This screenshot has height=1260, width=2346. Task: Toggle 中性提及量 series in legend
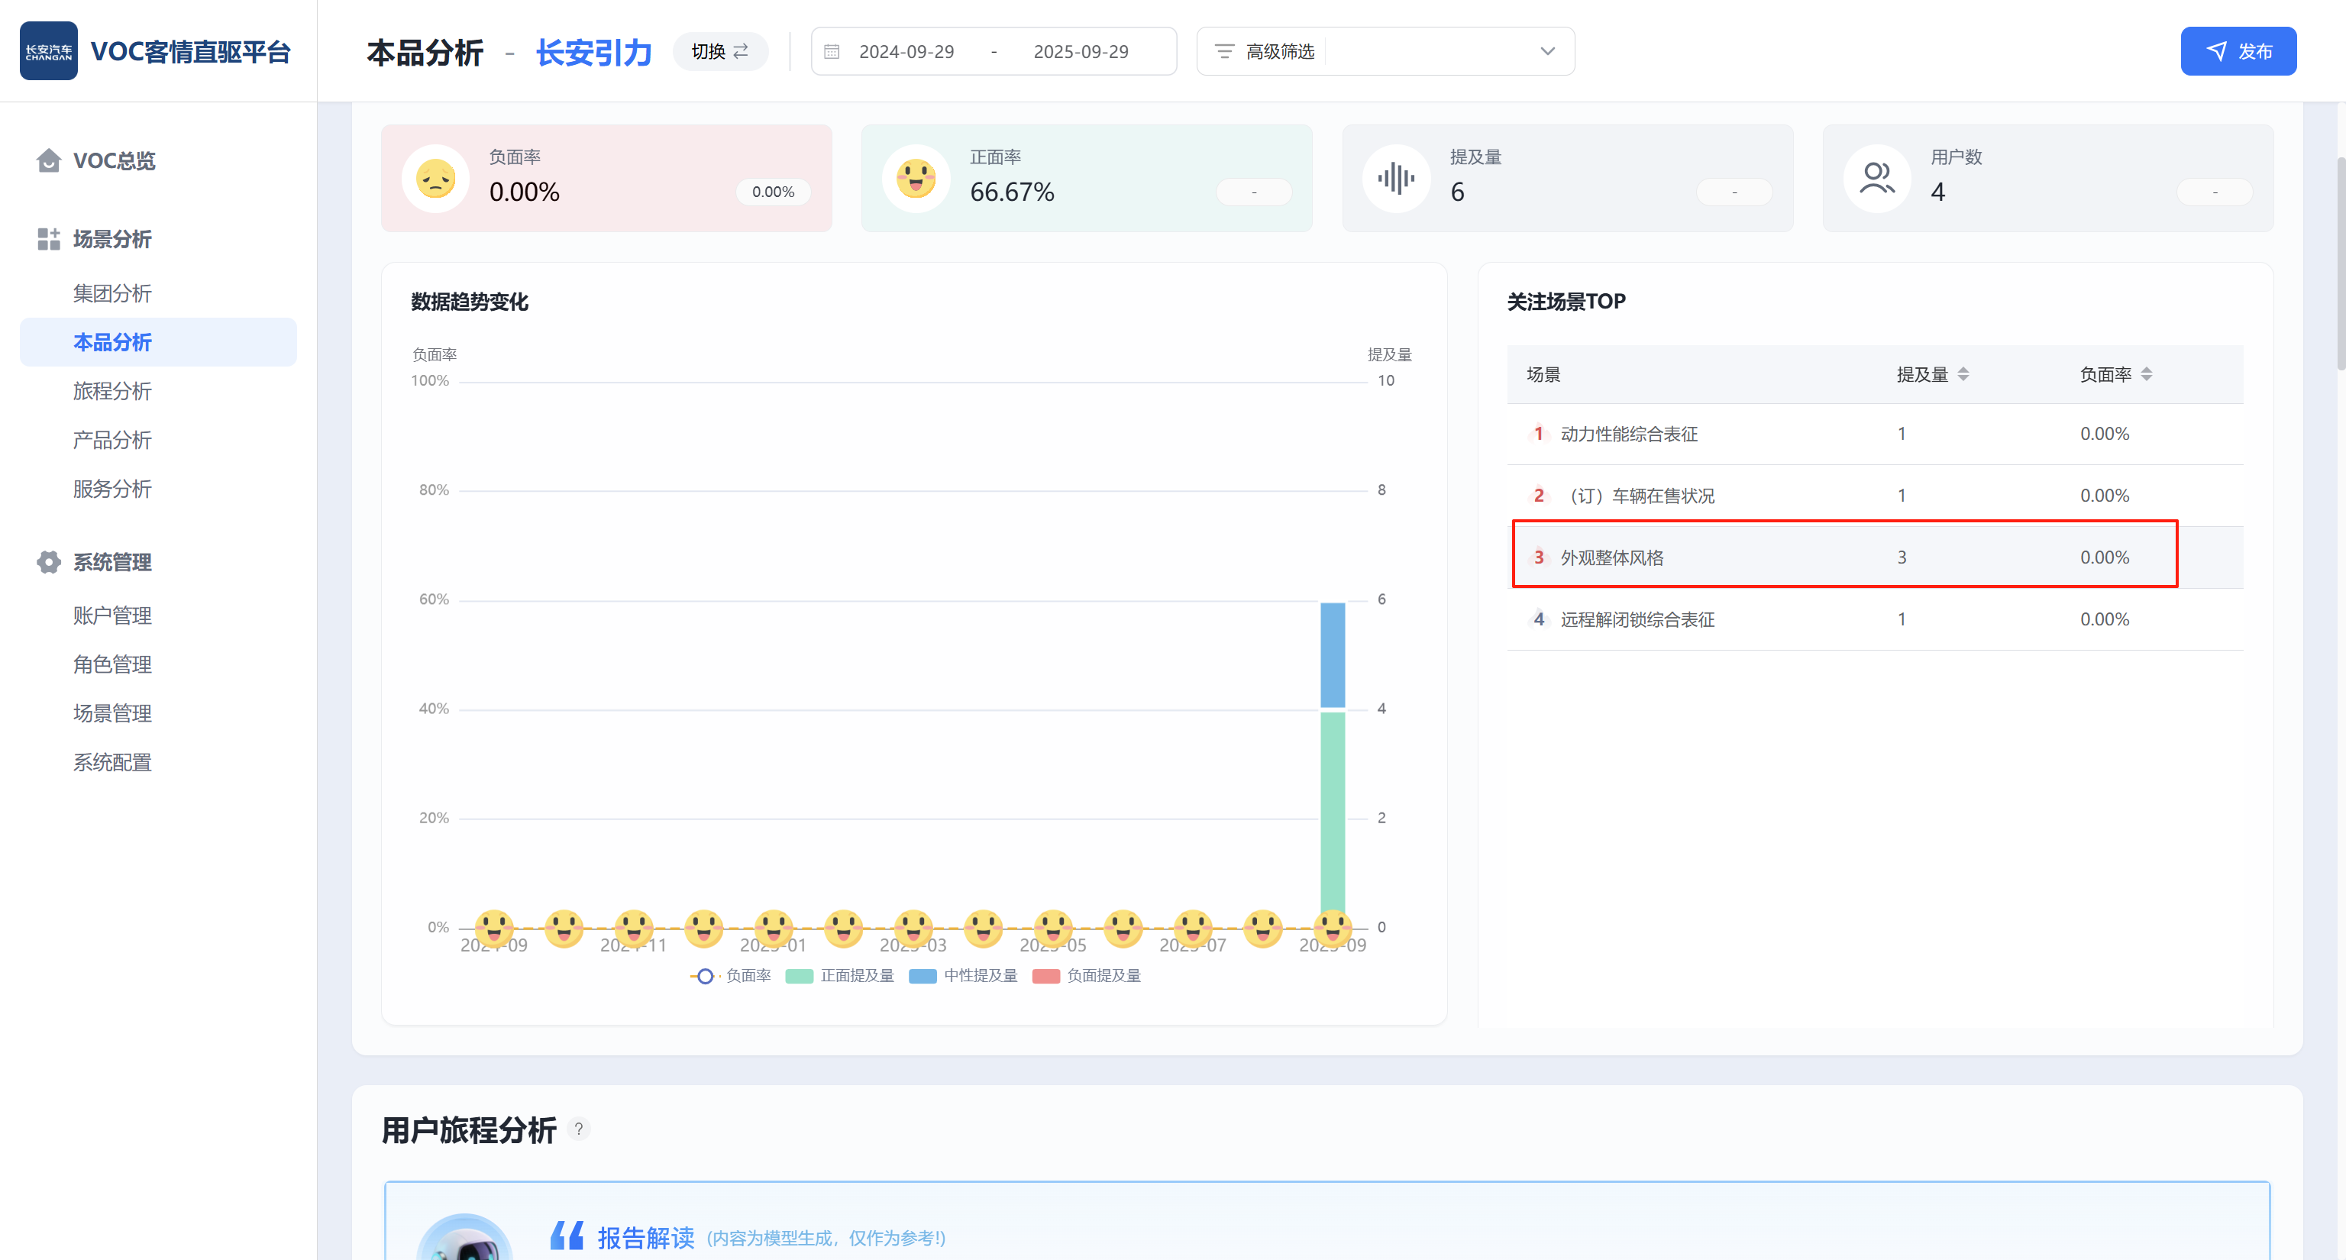pos(963,976)
